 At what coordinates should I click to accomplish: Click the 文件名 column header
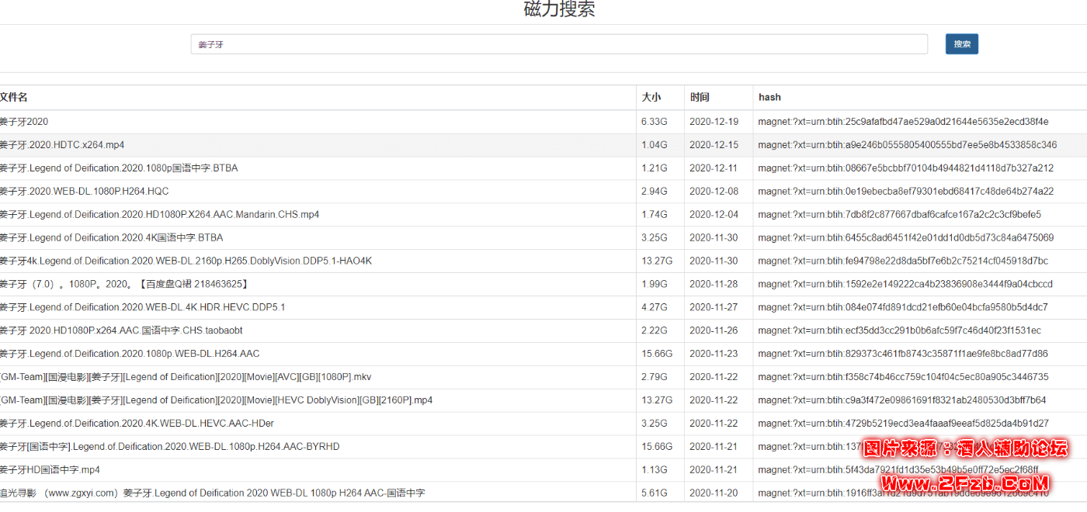(14, 97)
